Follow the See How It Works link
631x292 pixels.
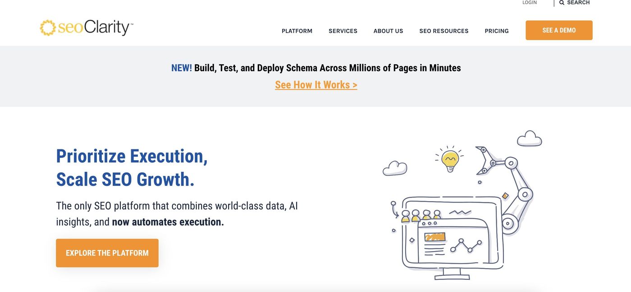pos(316,85)
